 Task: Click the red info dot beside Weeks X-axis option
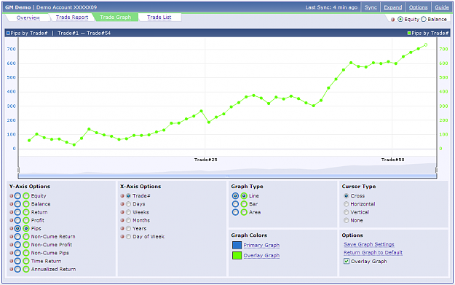click(x=122, y=212)
